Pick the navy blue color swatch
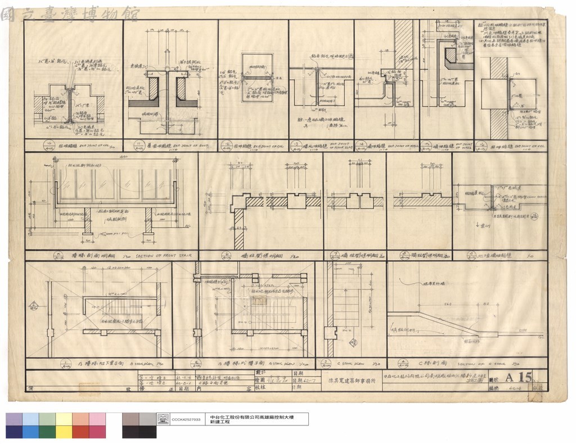 13,432
